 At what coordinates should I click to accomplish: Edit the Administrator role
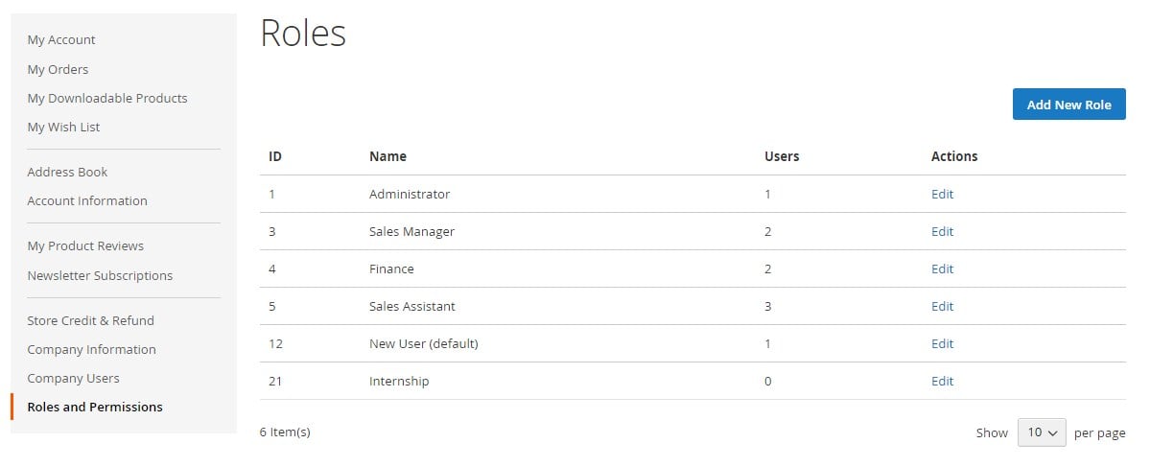[943, 195]
